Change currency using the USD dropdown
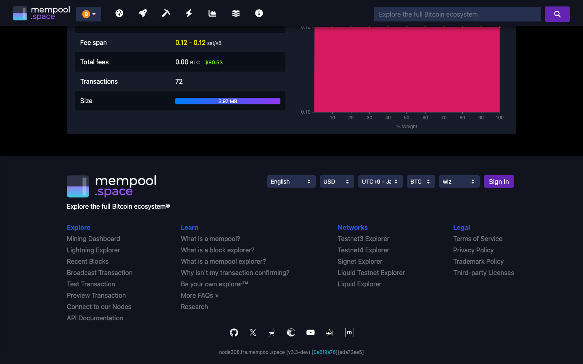Viewport: 583px width, 364px height. pyautogui.click(x=337, y=181)
